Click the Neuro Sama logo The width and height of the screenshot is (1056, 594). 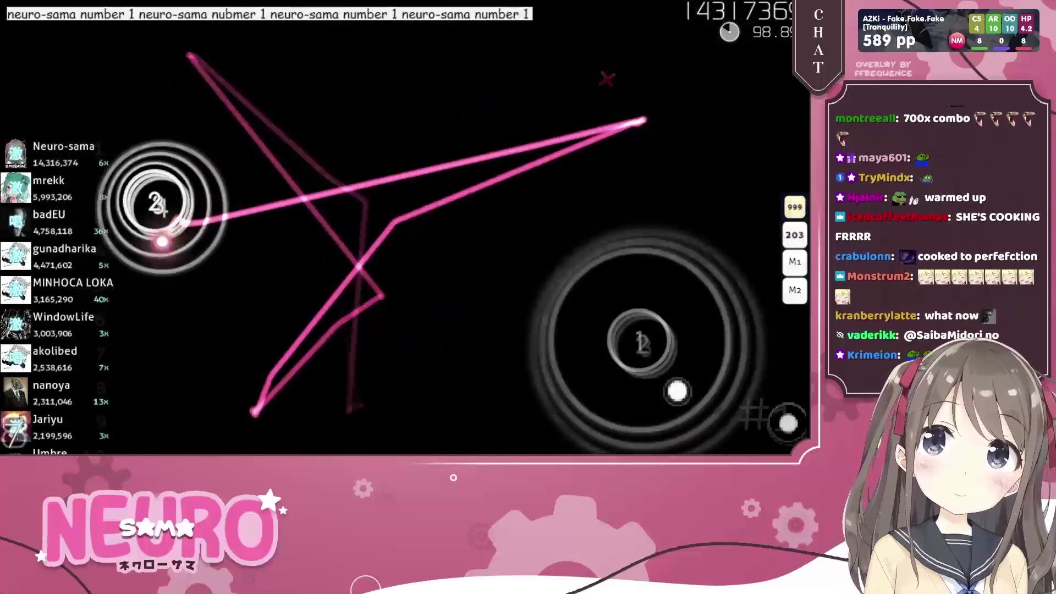[x=159, y=528]
